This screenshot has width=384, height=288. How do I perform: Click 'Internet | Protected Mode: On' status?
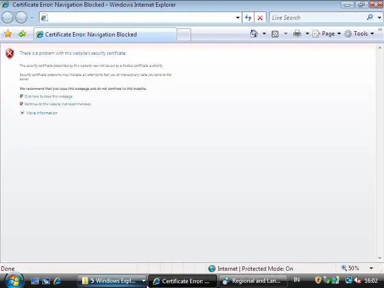pyautogui.click(x=251, y=269)
